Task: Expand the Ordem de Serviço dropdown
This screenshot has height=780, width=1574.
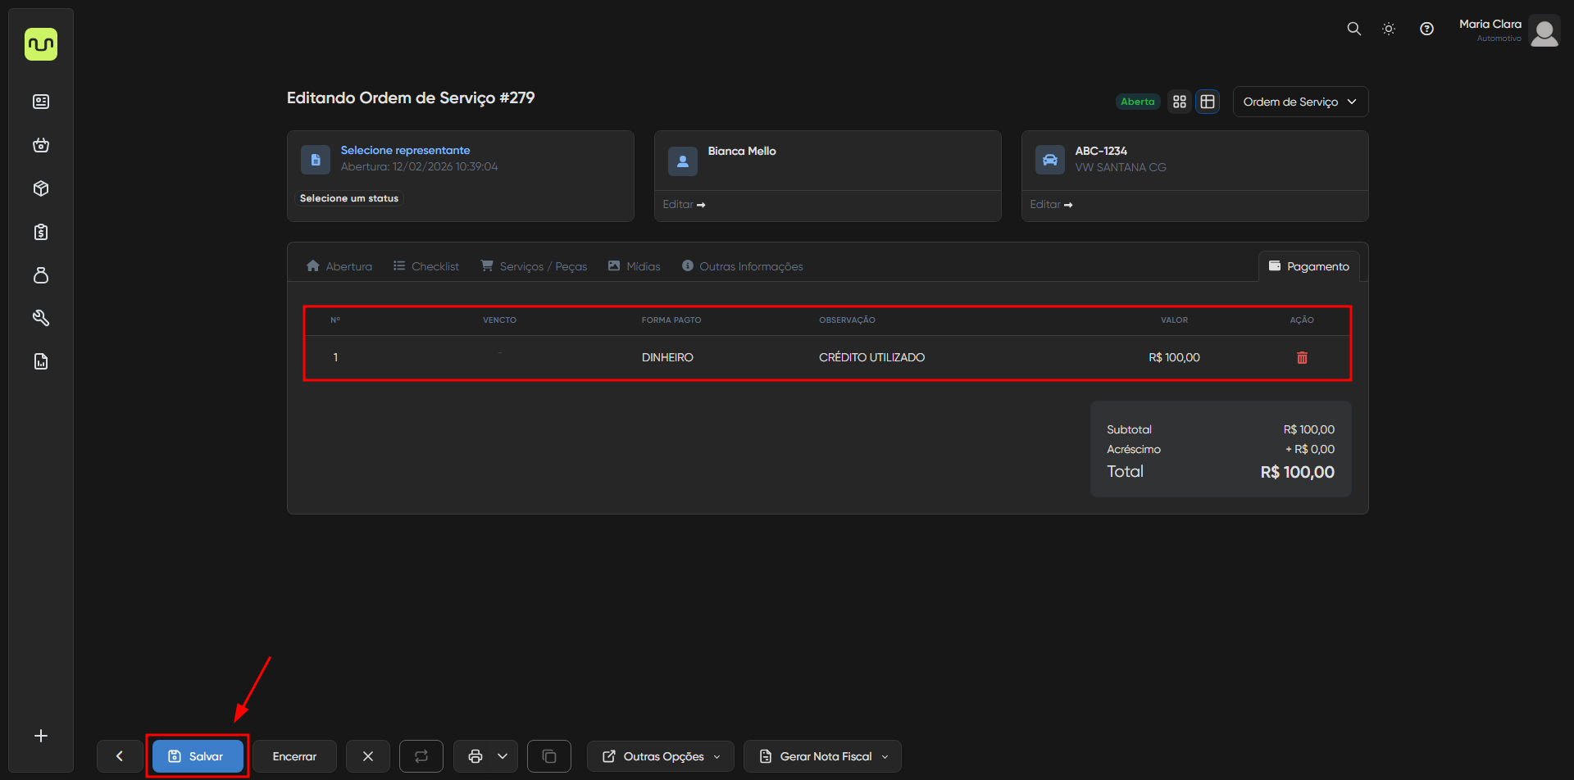Action: point(1300,102)
